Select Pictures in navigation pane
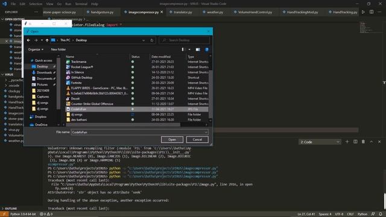 point(42,84)
